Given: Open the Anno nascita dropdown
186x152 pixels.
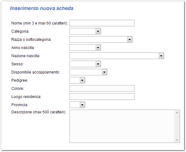Looking at the screenshot, I should click(x=98, y=48).
